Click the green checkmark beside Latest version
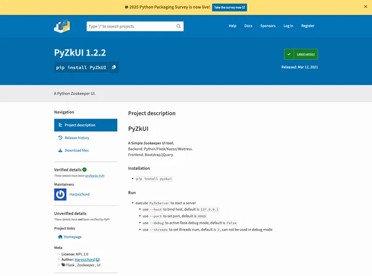The height and width of the screenshot is (276, 372). tap(289, 54)
